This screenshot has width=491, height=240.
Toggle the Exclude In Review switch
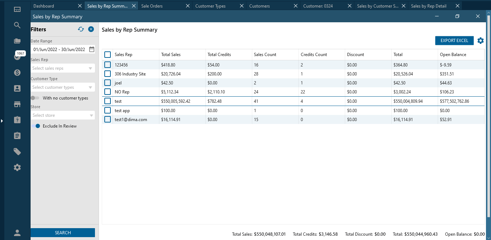pos(35,126)
